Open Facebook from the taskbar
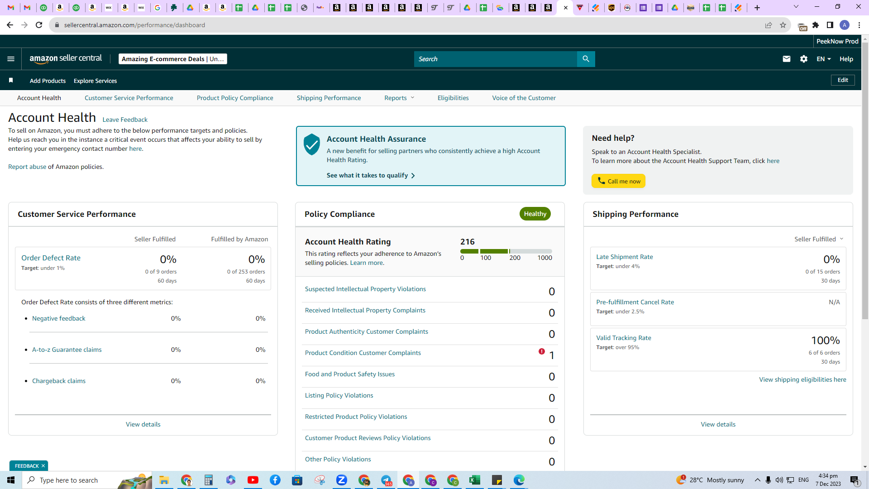Viewport: 869px width, 489px height. (275, 480)
